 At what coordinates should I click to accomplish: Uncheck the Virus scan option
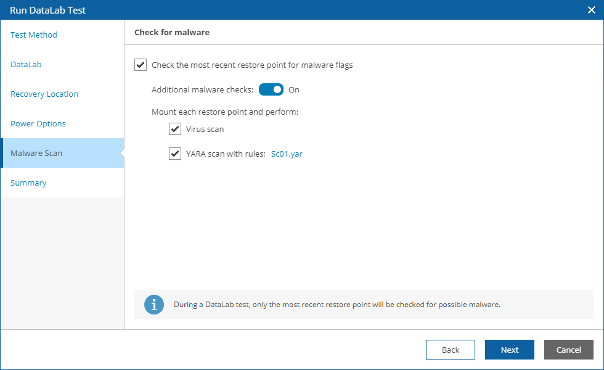[x=175, y=129]
